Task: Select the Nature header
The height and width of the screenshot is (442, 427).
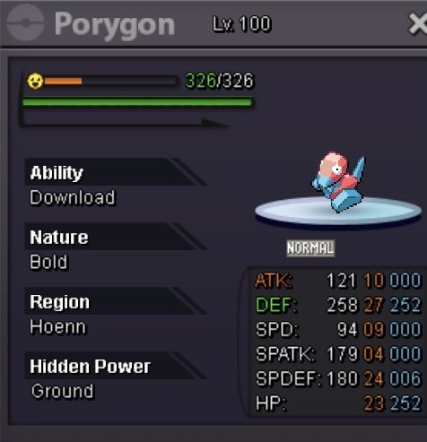Action: (59, 237)
